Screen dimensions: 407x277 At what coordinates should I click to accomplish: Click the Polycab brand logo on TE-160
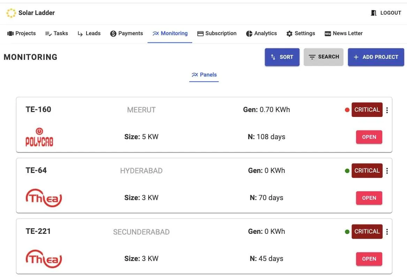(39, 137)
